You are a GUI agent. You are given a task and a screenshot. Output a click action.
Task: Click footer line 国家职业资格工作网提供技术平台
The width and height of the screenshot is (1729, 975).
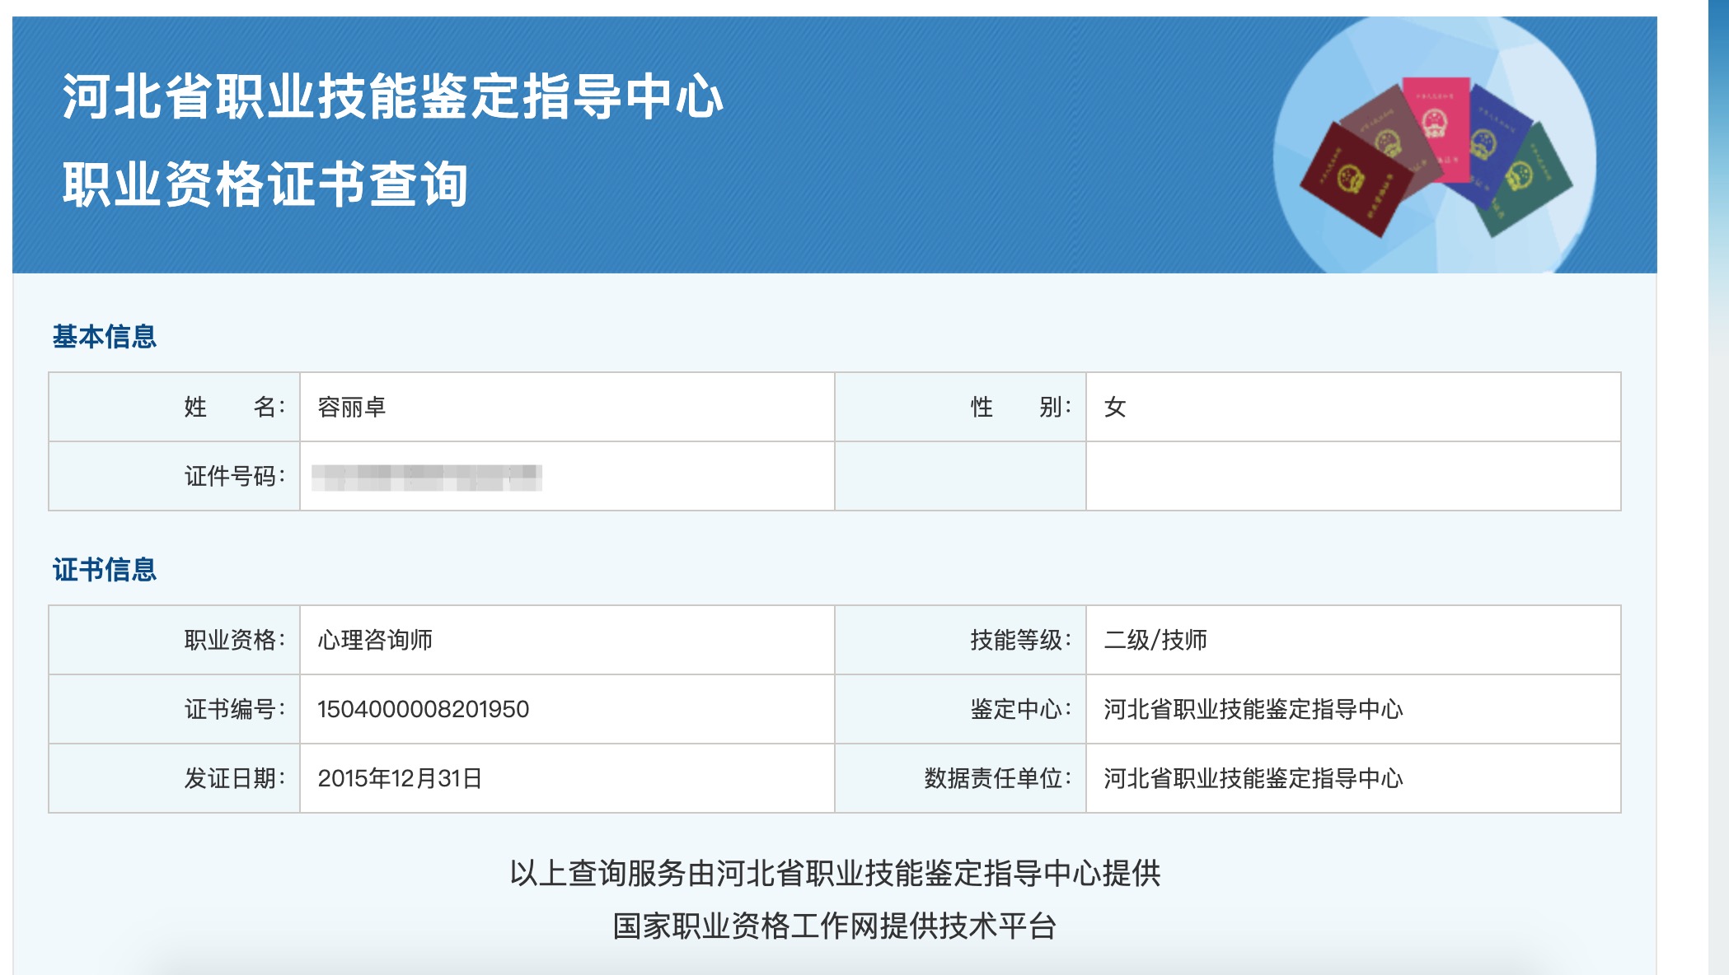(x=835, y=926)
